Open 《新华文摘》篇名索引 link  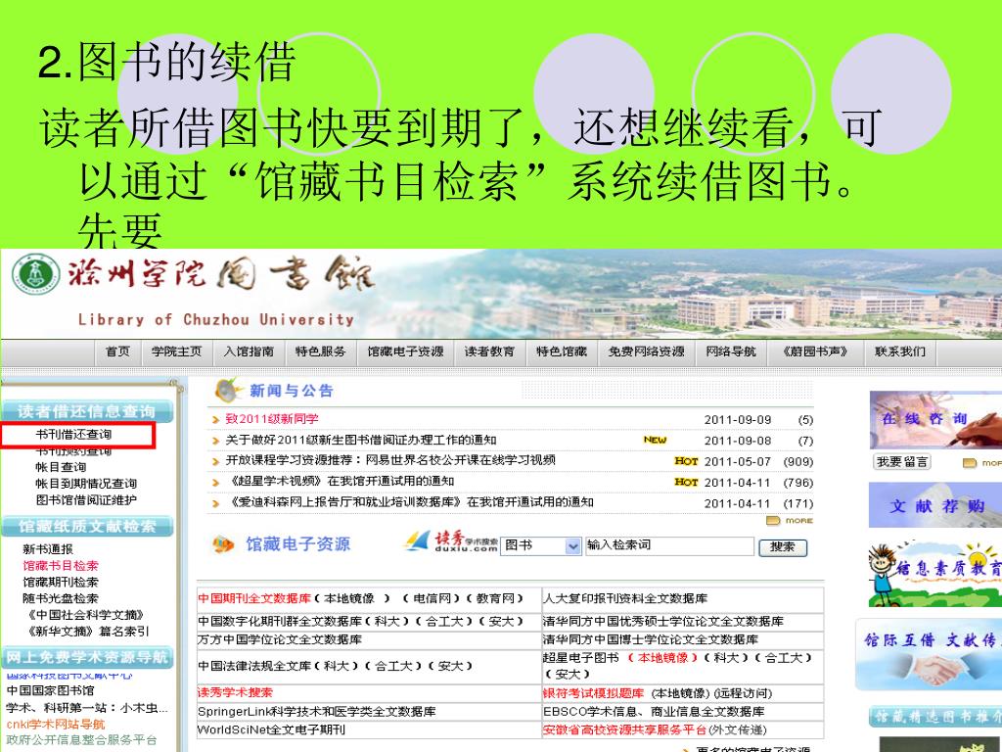[86, 632]
